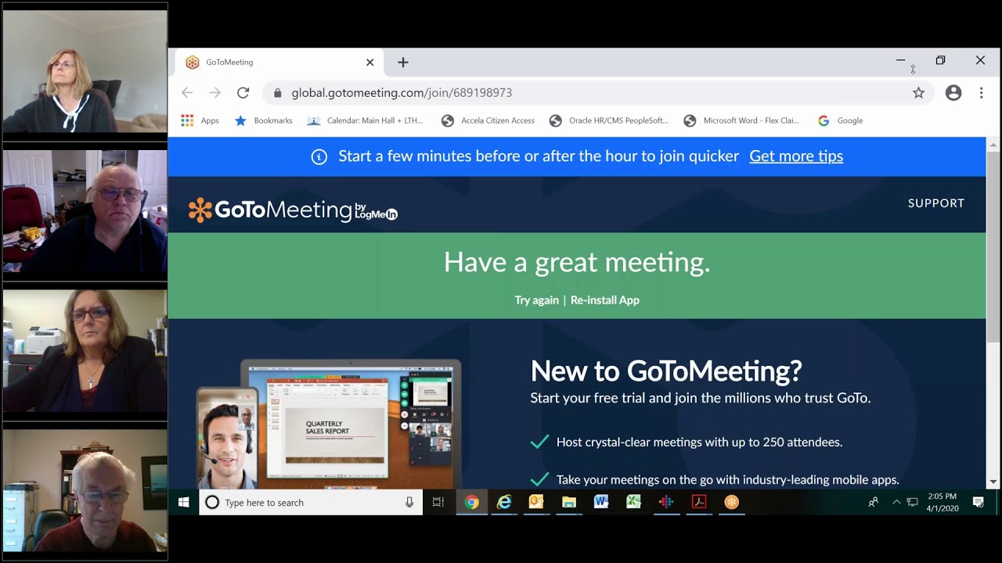Select bottom webcam video of white-haired man
The height and width of the screenshot is (563, 1002).
(x=85, y=490)
